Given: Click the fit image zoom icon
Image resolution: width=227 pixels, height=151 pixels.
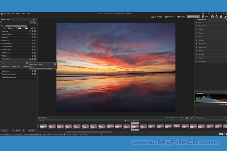Looking at the screenshot, I should point(193,118).
